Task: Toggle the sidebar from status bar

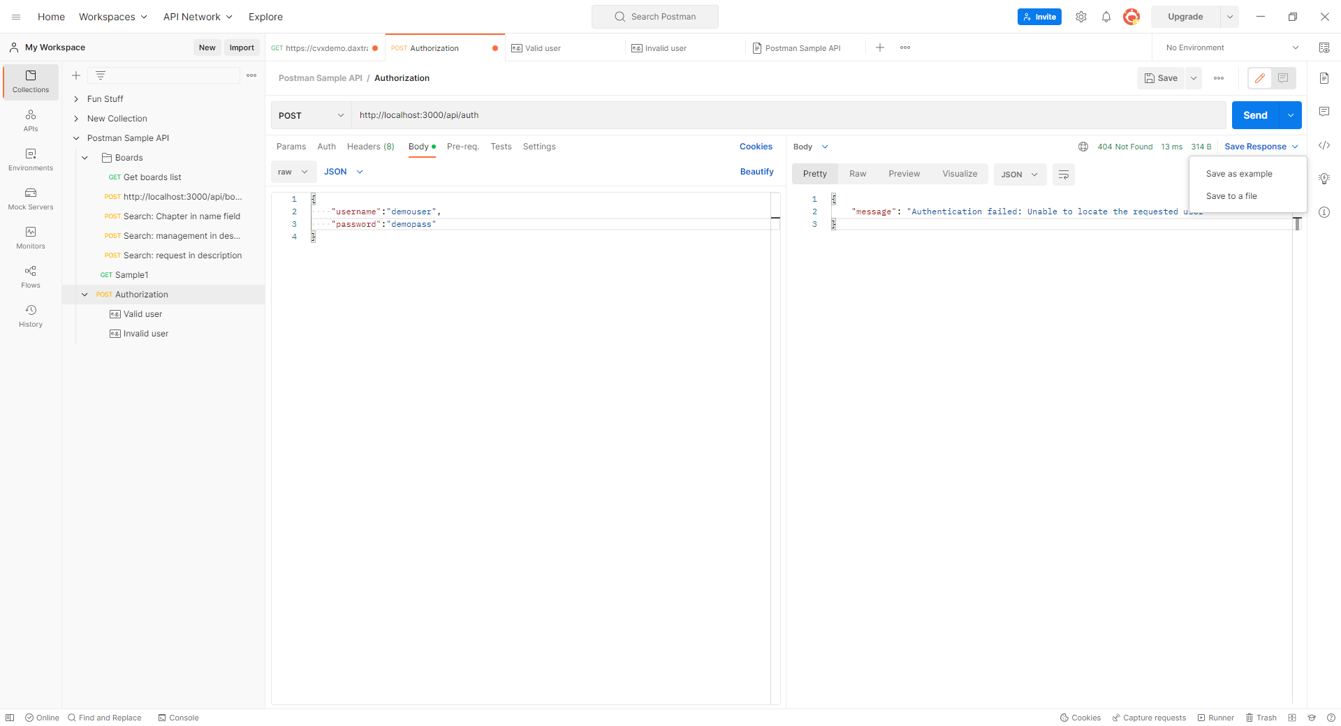Action: point(10,718)
